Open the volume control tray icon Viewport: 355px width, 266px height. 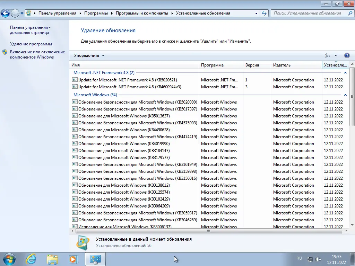[318, 259]
